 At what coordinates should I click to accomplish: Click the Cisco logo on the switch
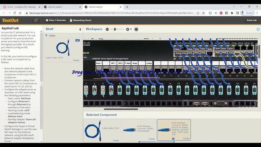87,44
